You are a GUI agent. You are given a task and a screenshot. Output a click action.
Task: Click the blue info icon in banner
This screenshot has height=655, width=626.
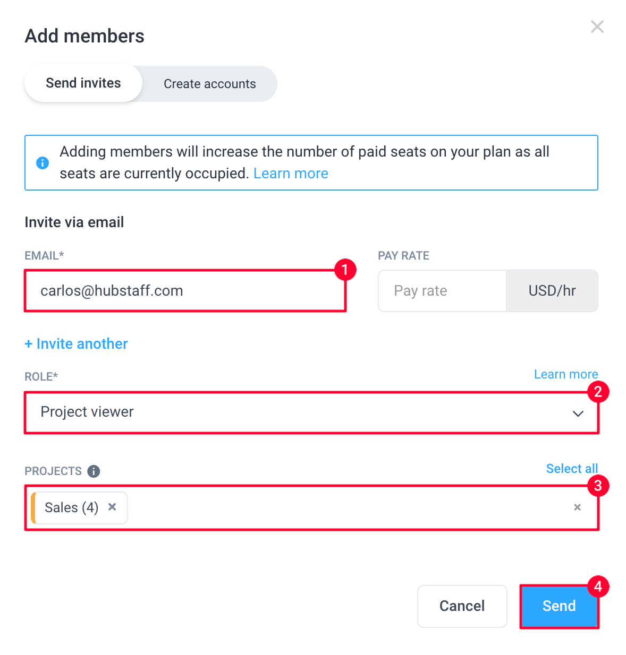[43, 163]
